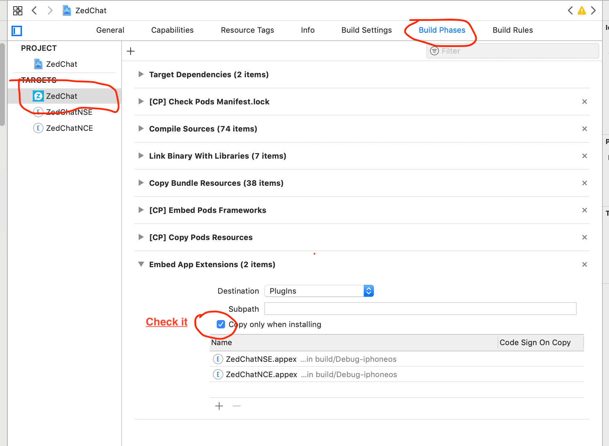
Task: Expand Target Dependencies section
Action: (141, 74)
